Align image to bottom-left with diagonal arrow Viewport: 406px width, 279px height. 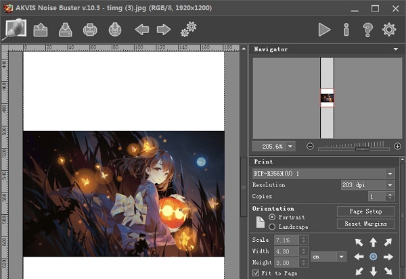(x=359, y=271)
